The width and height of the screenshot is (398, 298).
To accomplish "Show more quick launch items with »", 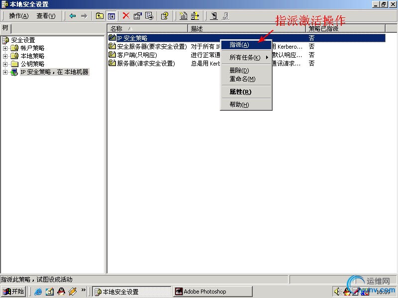I will [x=83, y=290].
